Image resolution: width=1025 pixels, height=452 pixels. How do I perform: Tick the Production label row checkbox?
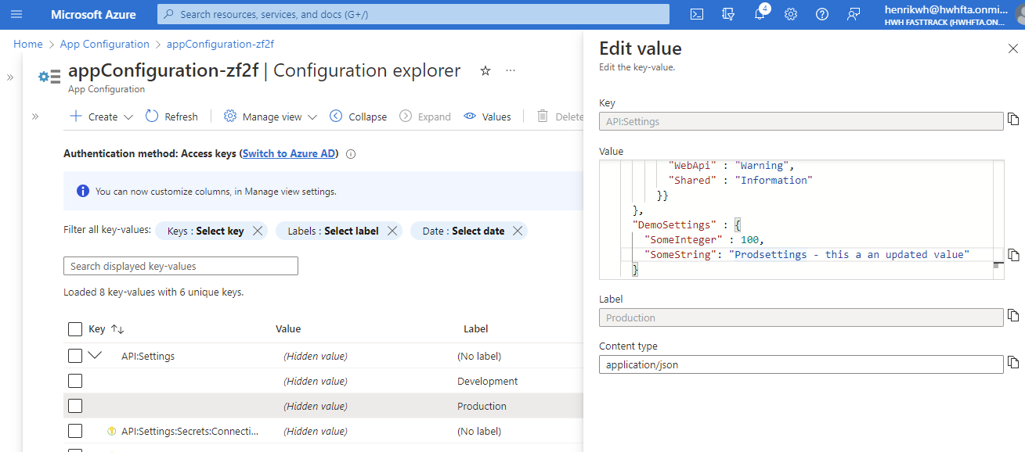75,406
